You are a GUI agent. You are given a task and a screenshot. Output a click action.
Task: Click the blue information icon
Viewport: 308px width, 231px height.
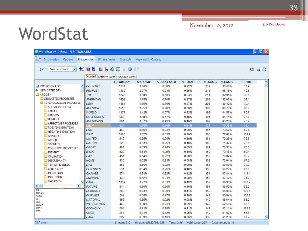[130, 69]
